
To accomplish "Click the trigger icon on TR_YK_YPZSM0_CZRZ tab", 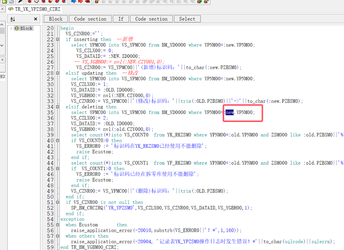I will (x=11, y=9).
